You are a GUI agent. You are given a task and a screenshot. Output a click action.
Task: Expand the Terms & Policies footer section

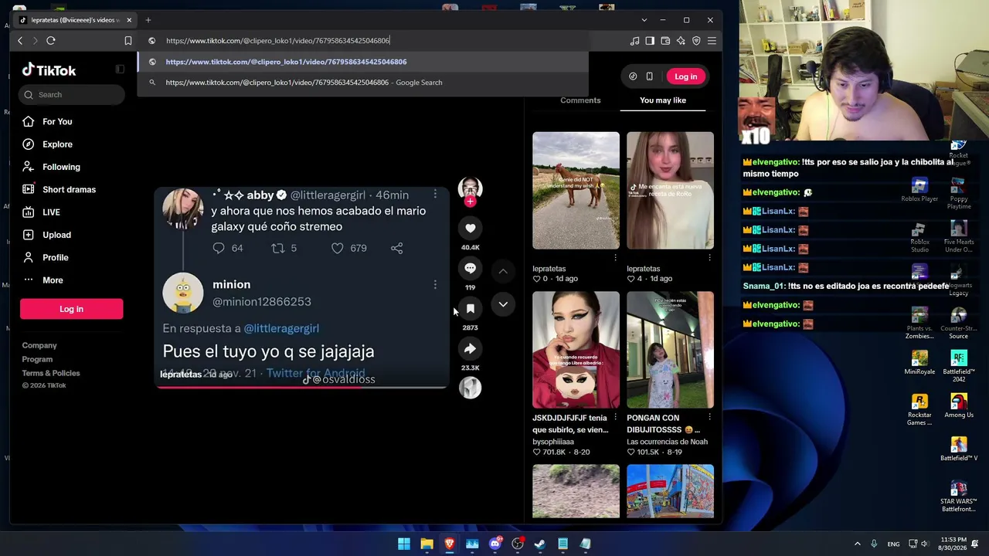click(x=51, y=373)
